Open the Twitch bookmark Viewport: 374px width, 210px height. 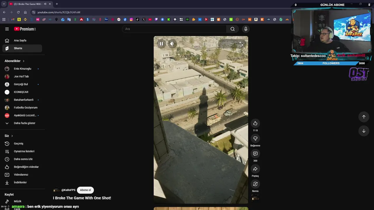[156, 20]
